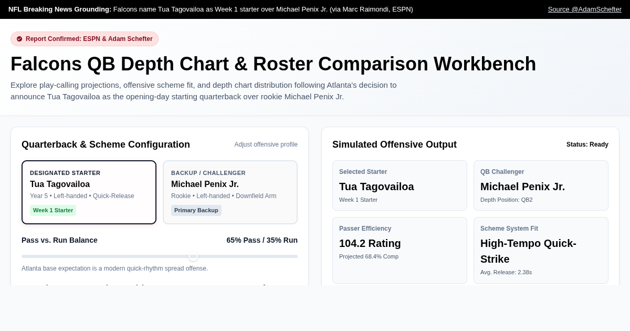Viewport: 630px width, 331px height.
Task: Click the 'Status: Ready' indicator
Action: [x=587, y=144]
